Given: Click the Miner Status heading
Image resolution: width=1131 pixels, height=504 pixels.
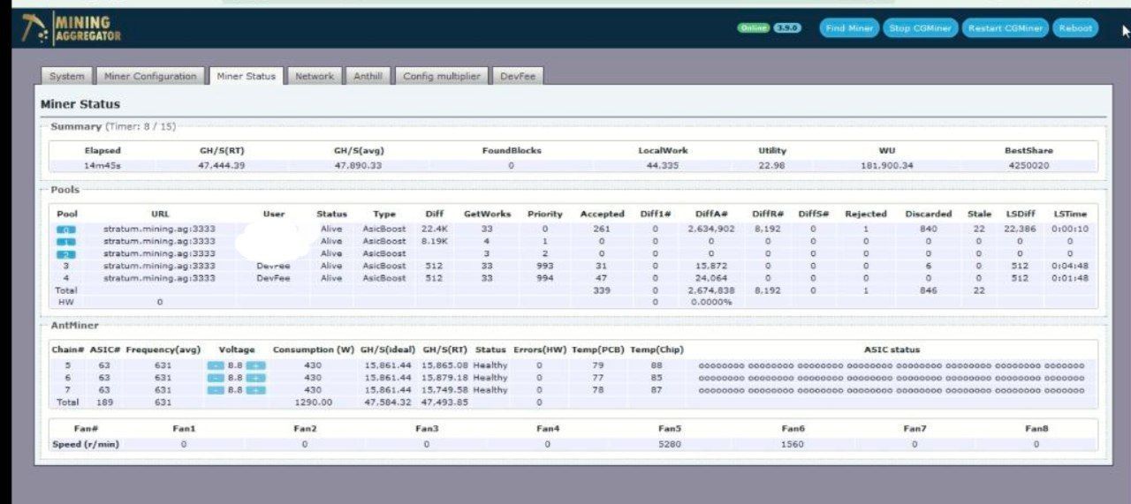Looking at the screenshot, I should tap(80, 104).
